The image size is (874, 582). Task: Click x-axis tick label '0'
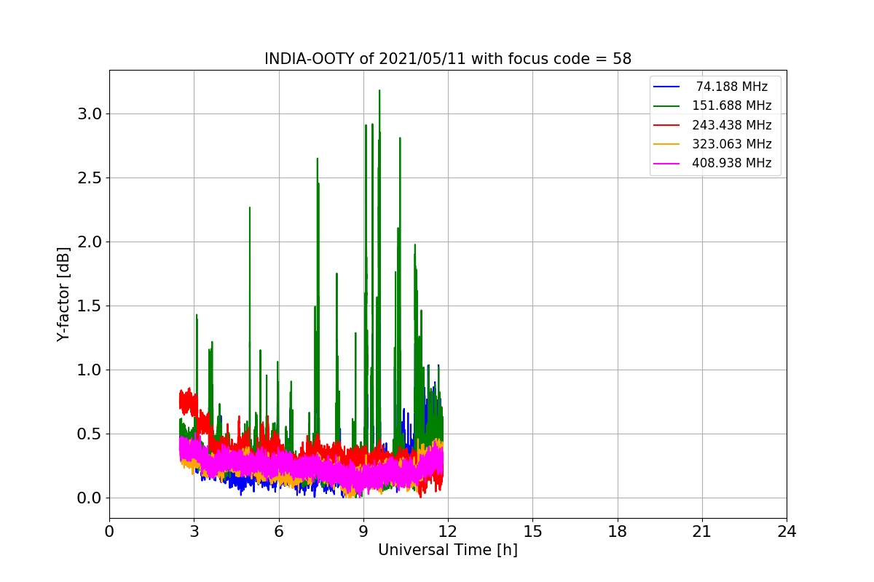[109, 532]
